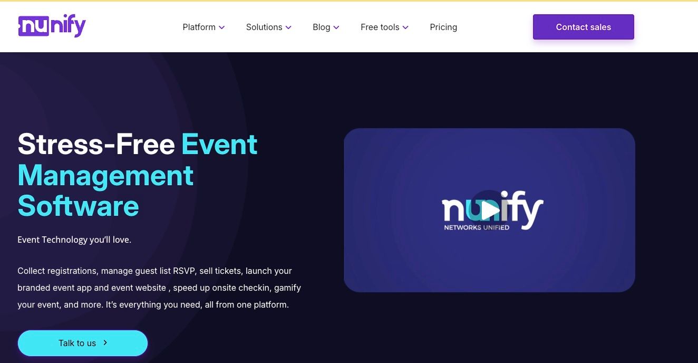Click the play icon on the hero video

pos(490,210)
